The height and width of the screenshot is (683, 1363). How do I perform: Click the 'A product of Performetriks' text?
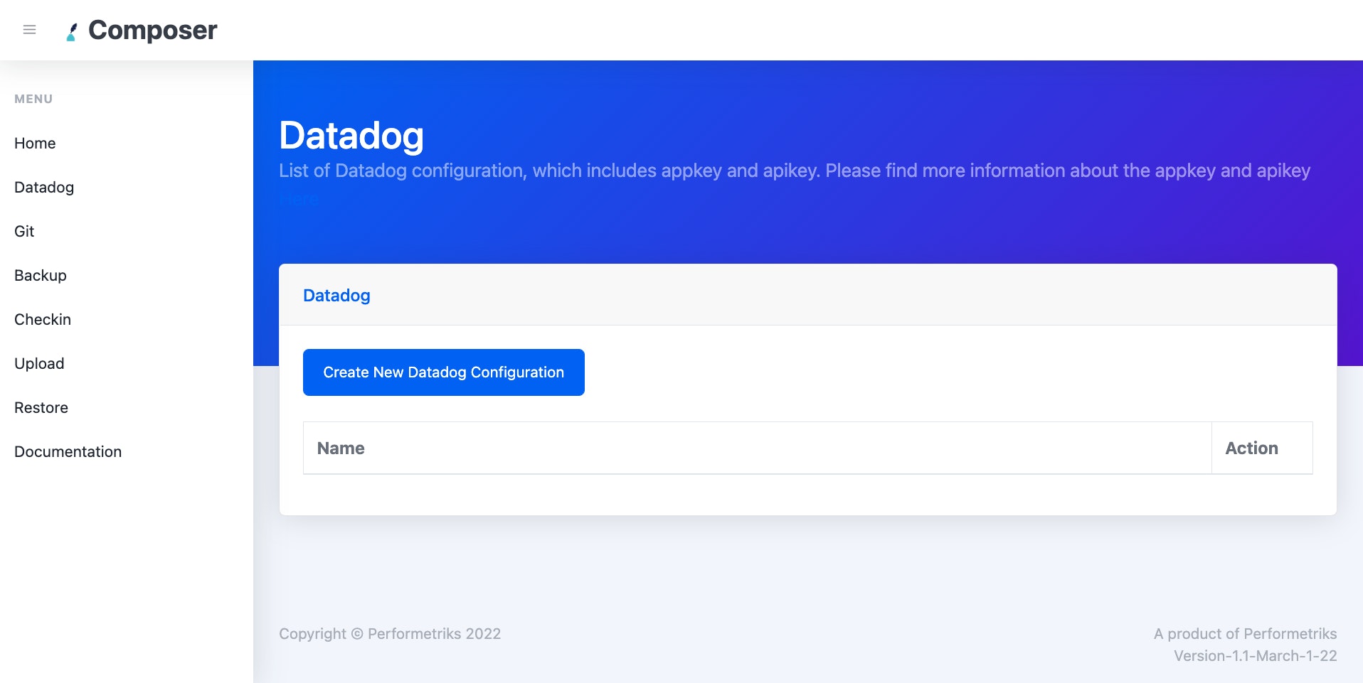click(1245, 634)
